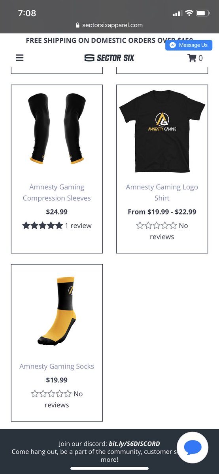This screenshot has height=474, width=219.
Task: Open the blue chat bubble widget
Action: tap(193, 448)
